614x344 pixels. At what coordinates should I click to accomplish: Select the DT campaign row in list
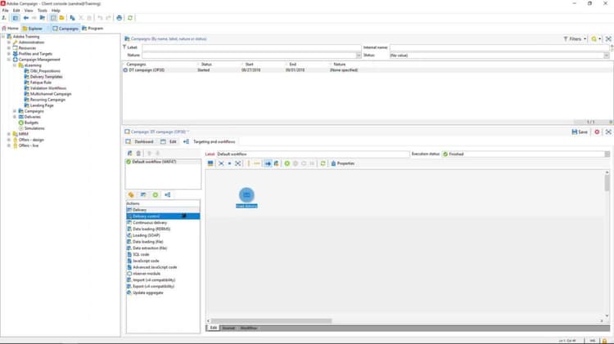(x=368, y=70)
